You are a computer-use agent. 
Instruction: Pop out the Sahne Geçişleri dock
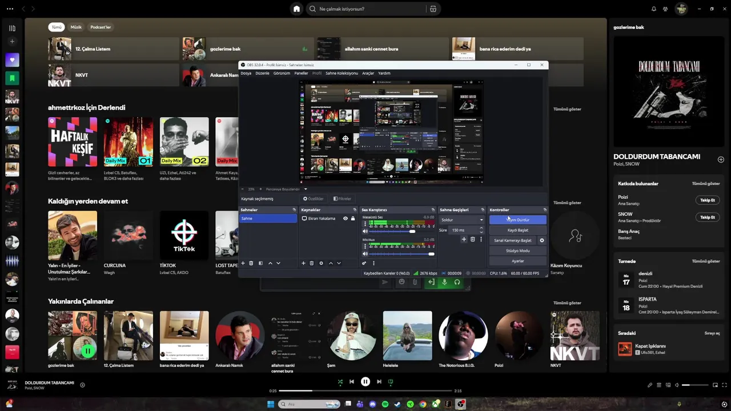pyautogui.click(x=482, y=209)
